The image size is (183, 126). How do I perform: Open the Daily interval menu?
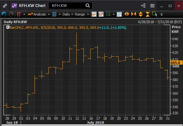66,14
